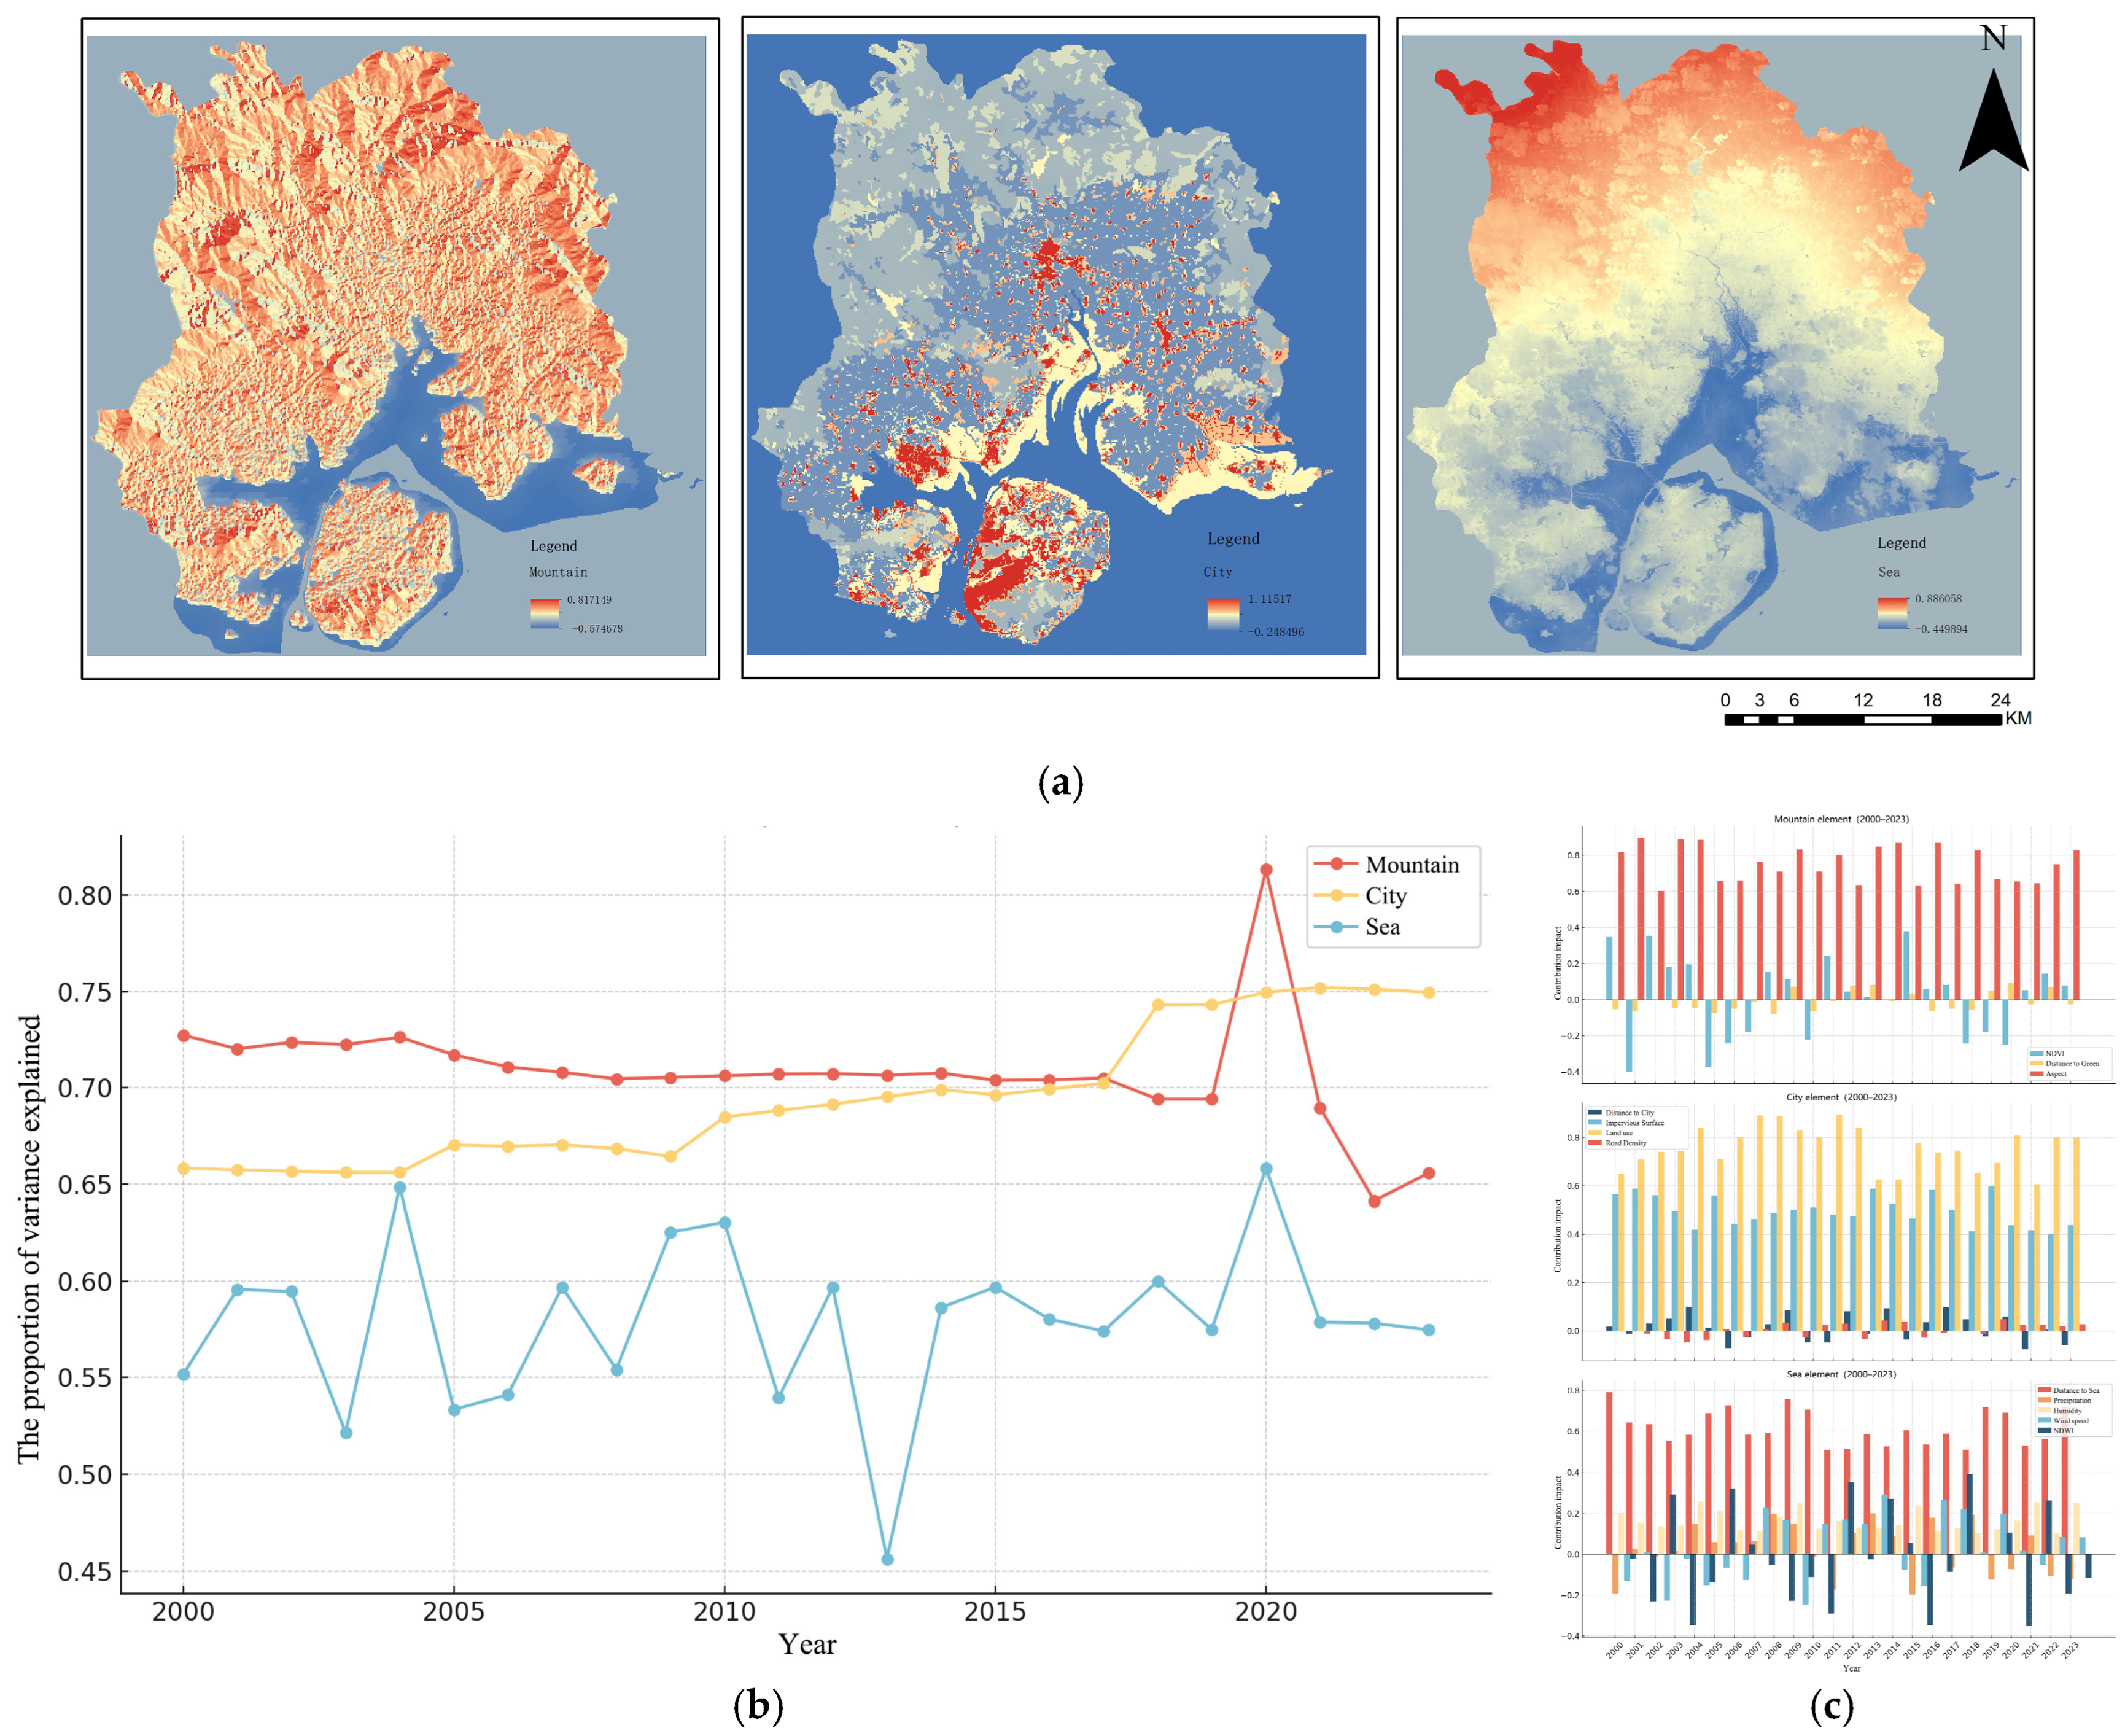The width and height of the screenshot is (2125, 1736).
Task: Click the Sea entry in the line chart legend
Action: coord(1357,927)
